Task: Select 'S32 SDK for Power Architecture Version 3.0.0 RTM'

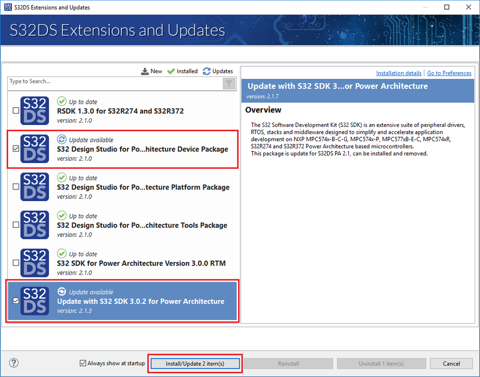Action: [141, 264]
